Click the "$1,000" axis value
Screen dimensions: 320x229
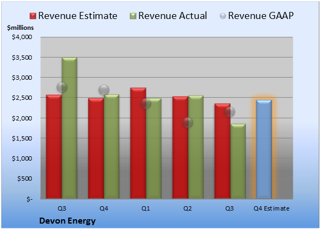click(x=22, y=158)
